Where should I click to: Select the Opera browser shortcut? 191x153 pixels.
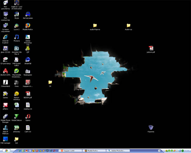(x=28, y=116)
